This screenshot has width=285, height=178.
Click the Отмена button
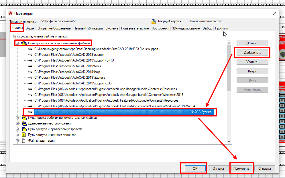click(218, 168)
